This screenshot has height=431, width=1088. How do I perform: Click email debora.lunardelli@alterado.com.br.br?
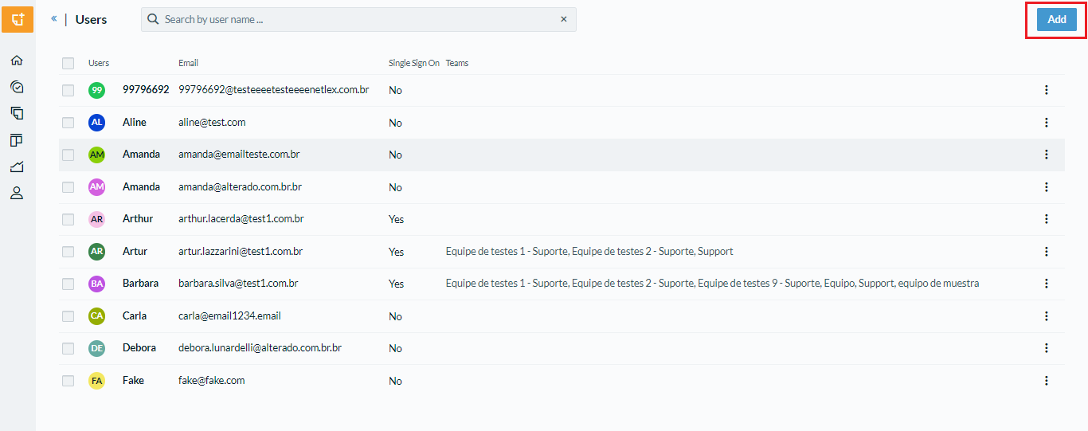(260, 347)
